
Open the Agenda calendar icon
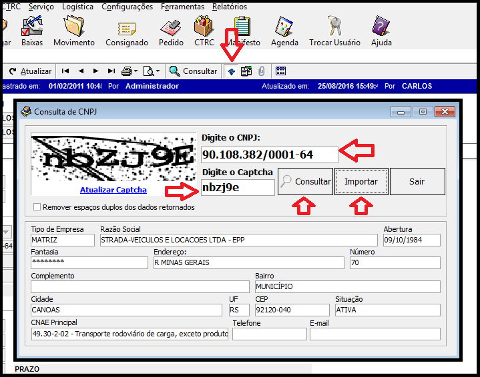click(x=284, y=29)
